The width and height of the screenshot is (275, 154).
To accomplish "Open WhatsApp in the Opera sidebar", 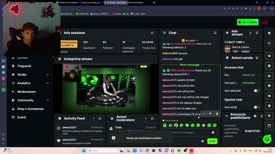I will 3,67.
